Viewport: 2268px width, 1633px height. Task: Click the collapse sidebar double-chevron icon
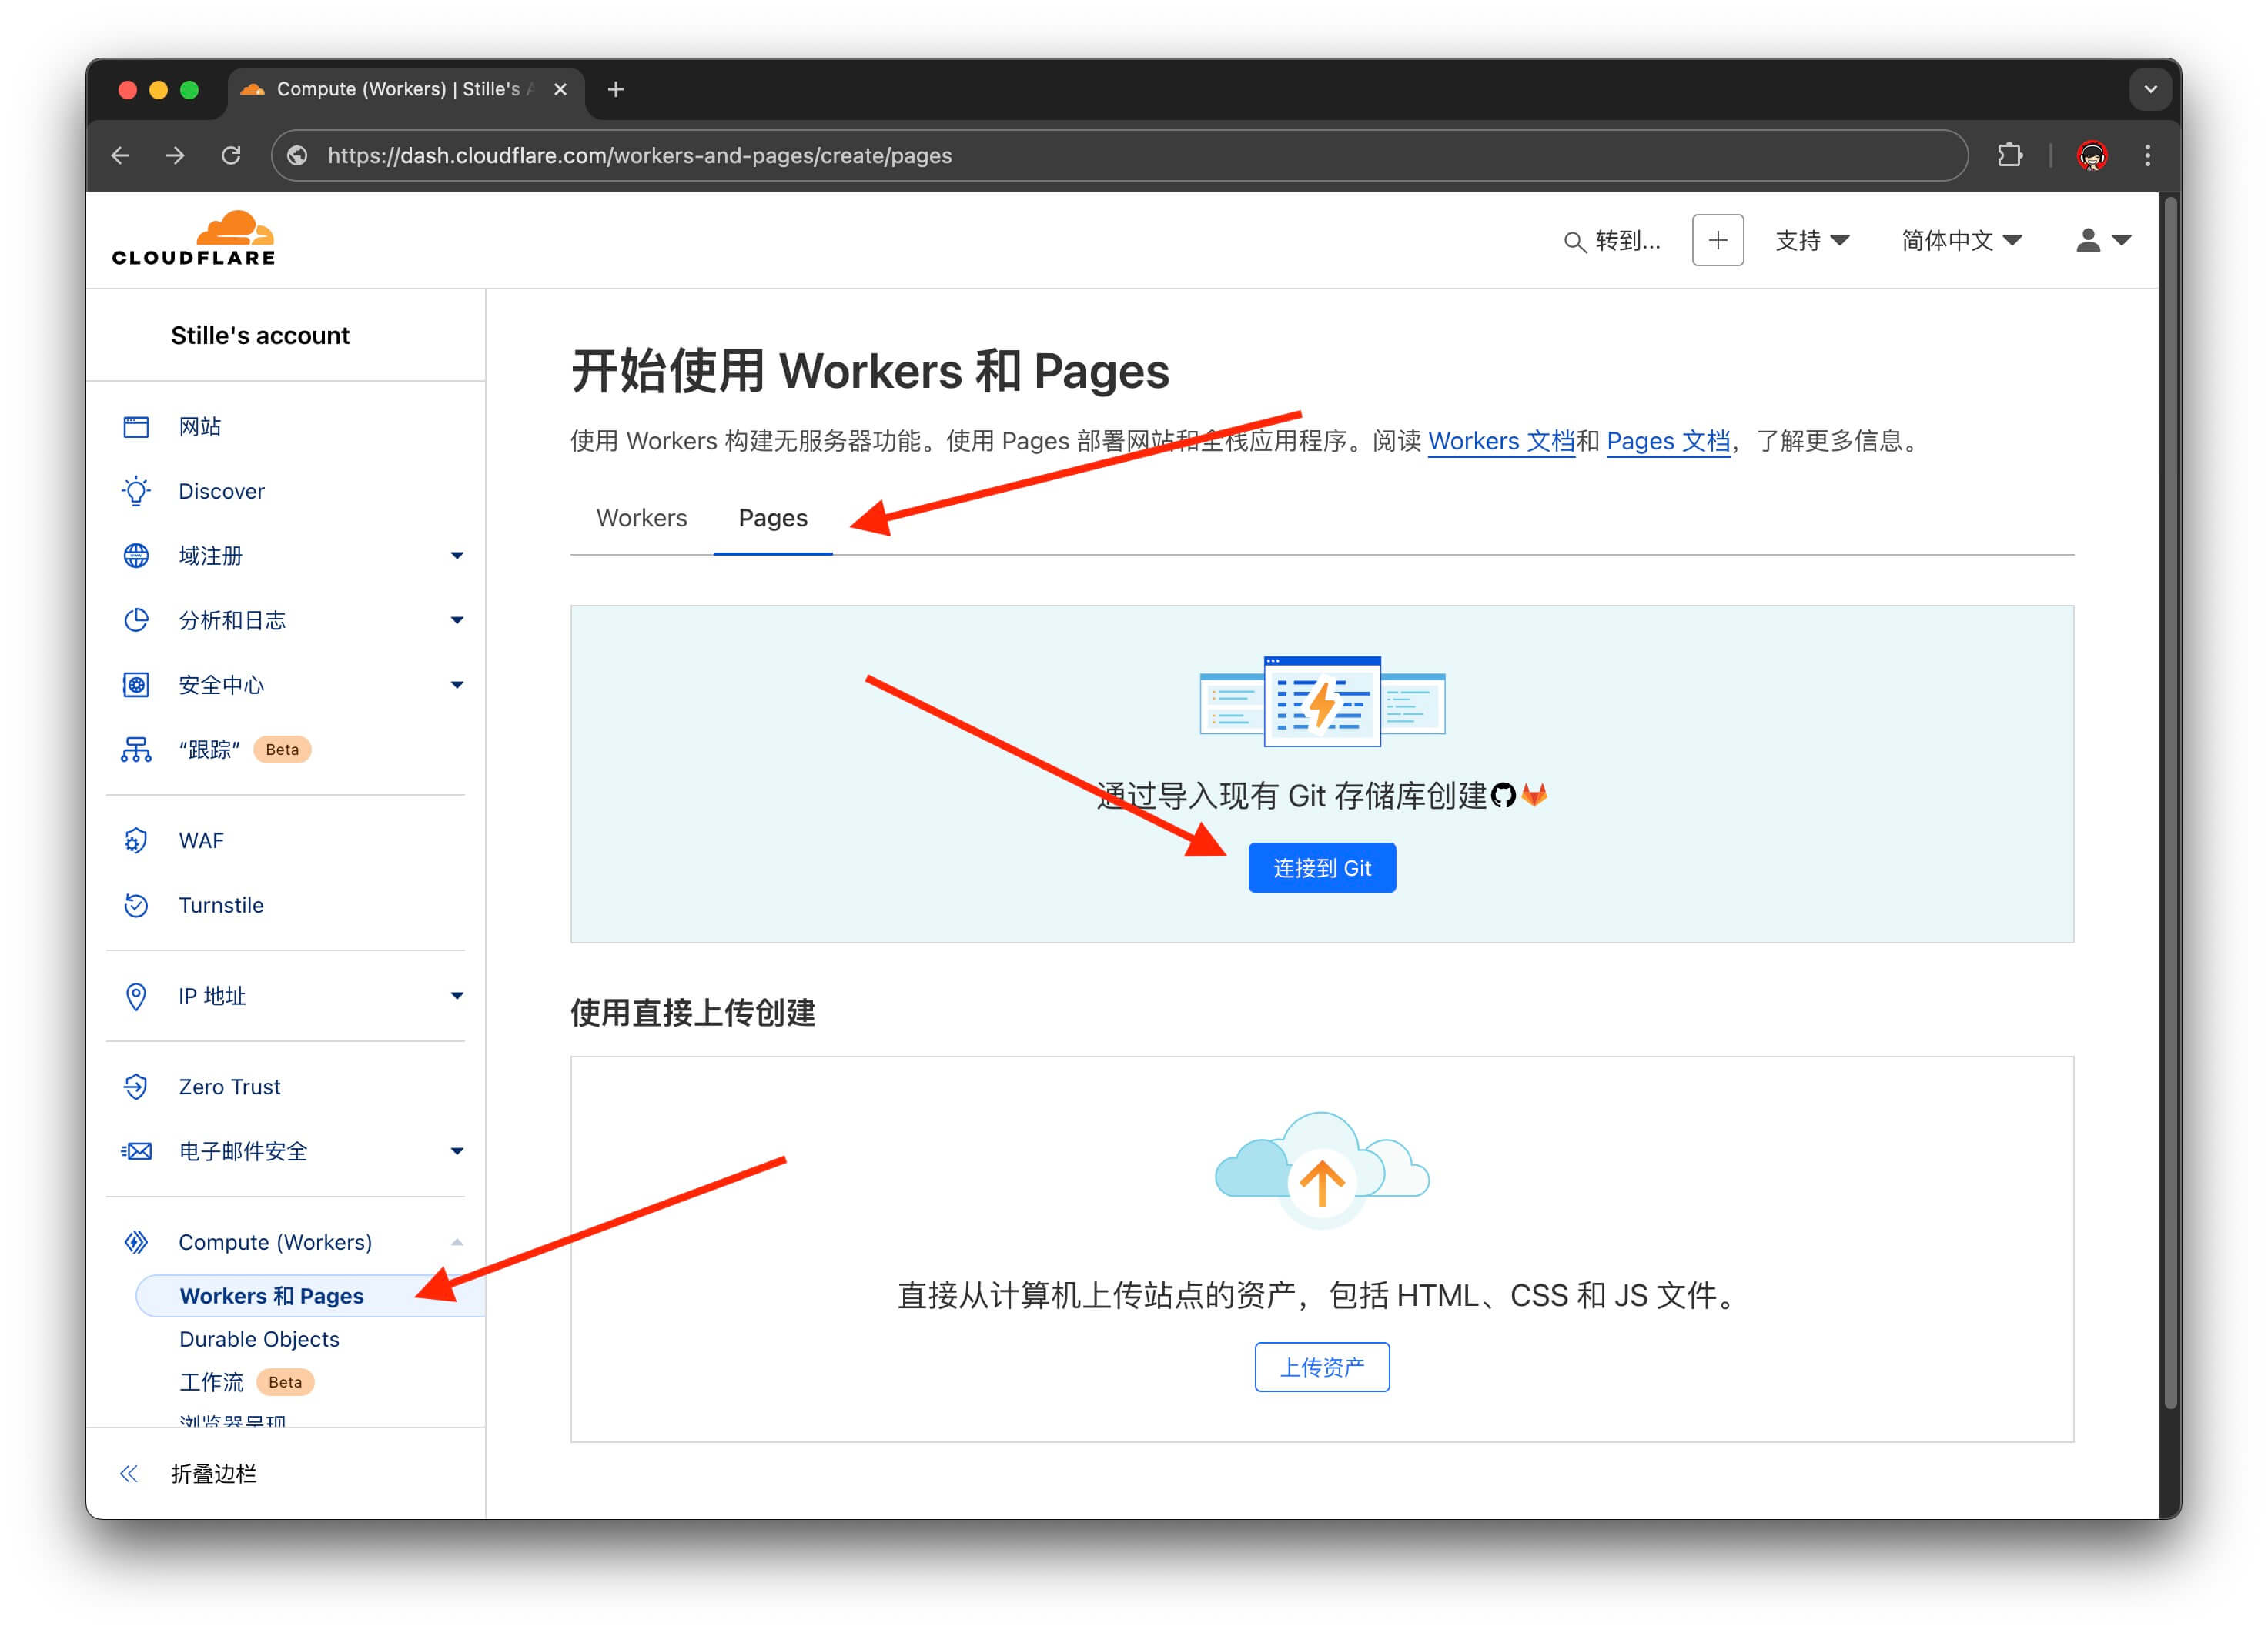point(129,1474)
